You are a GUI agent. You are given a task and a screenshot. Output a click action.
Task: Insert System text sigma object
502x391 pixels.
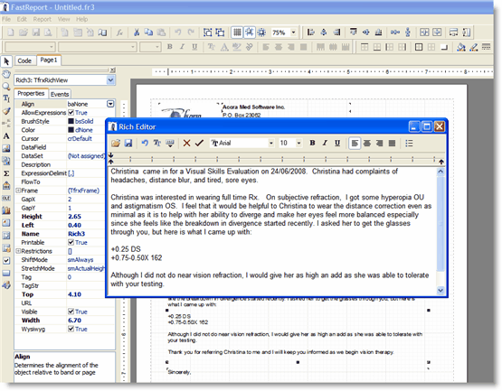[x=6, y=173]
